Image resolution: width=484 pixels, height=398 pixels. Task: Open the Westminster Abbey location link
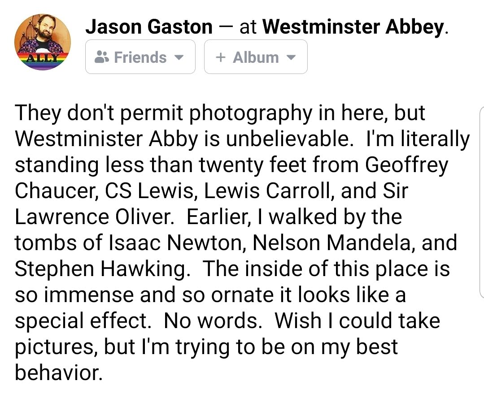click(x=353, y=27)
